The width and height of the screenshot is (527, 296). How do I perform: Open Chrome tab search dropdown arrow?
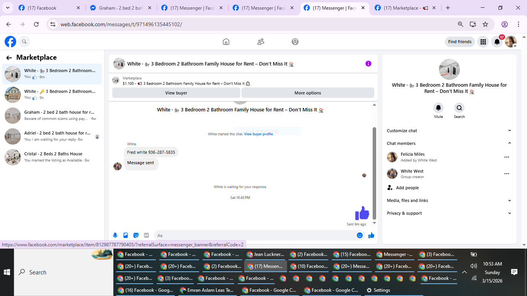click(7, 8)
